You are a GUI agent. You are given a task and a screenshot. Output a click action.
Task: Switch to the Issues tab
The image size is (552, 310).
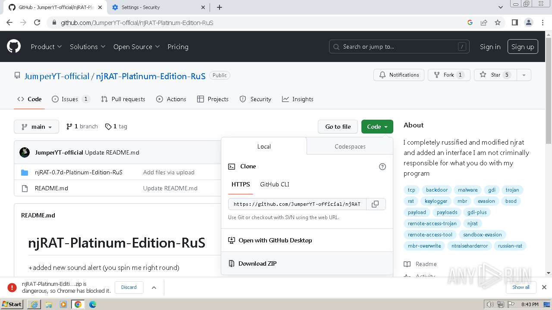point(70,99)
